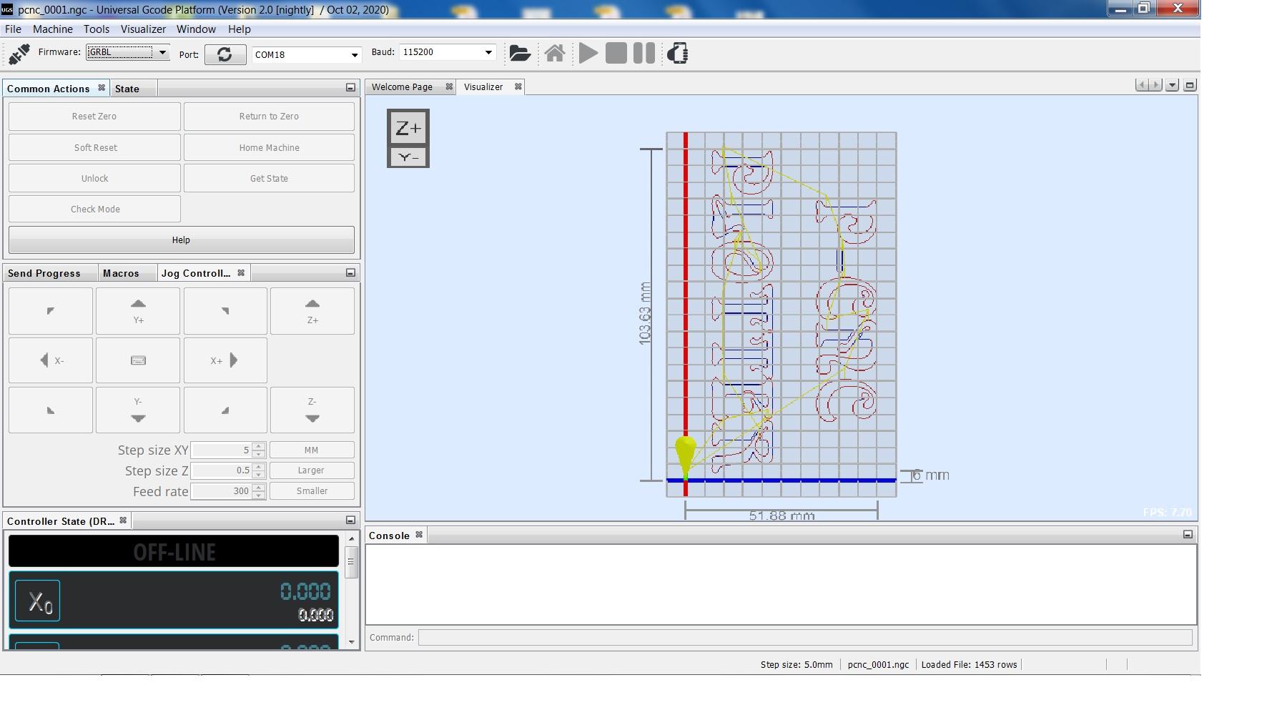1272x715 pixels.
Task: Stop the job with the stop icon
Action: pyautogui.click(x=616, y=54)
